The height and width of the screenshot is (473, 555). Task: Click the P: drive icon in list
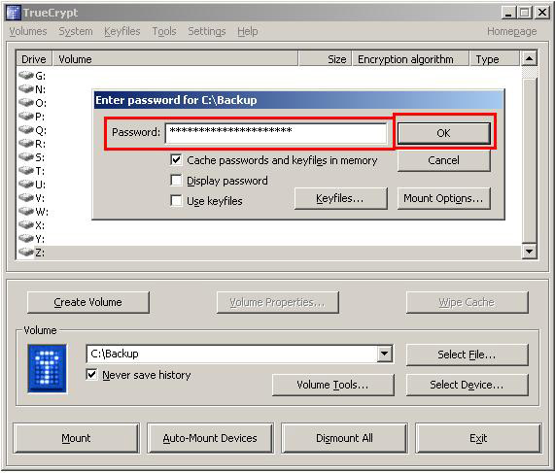(x=26, y=116)
